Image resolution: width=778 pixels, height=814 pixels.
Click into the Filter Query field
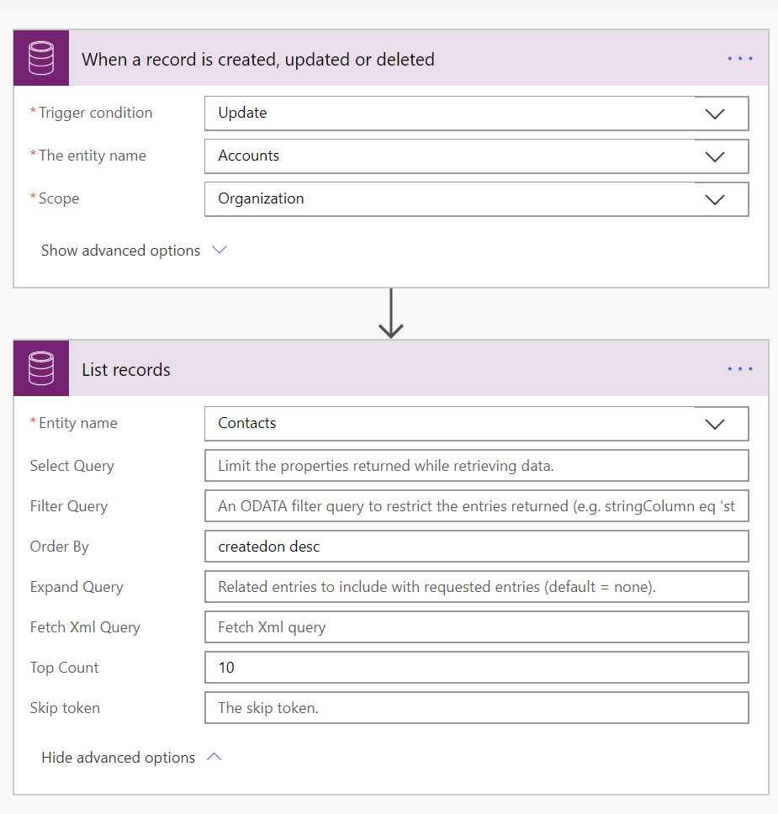[476, 505]
